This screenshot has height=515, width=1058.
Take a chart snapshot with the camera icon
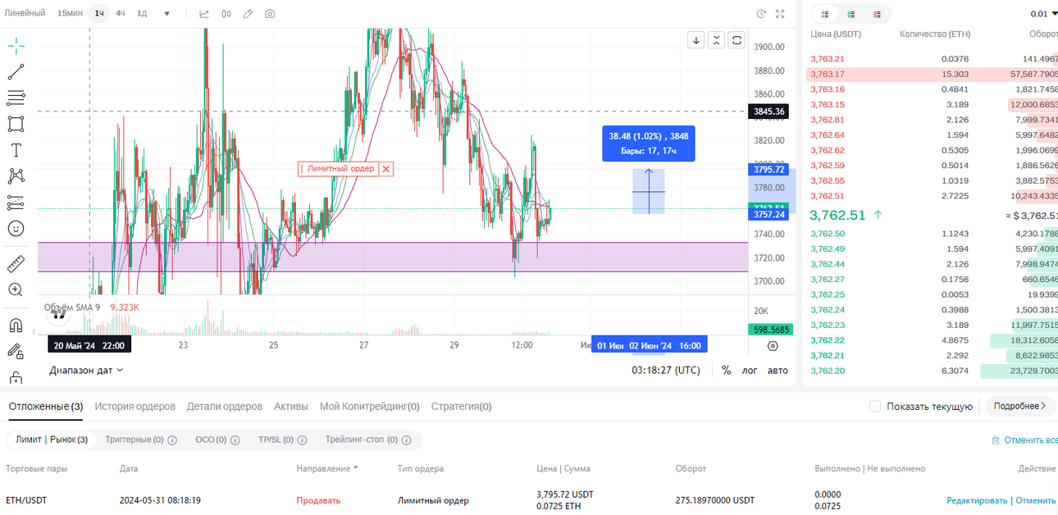[x=270, y=14]
